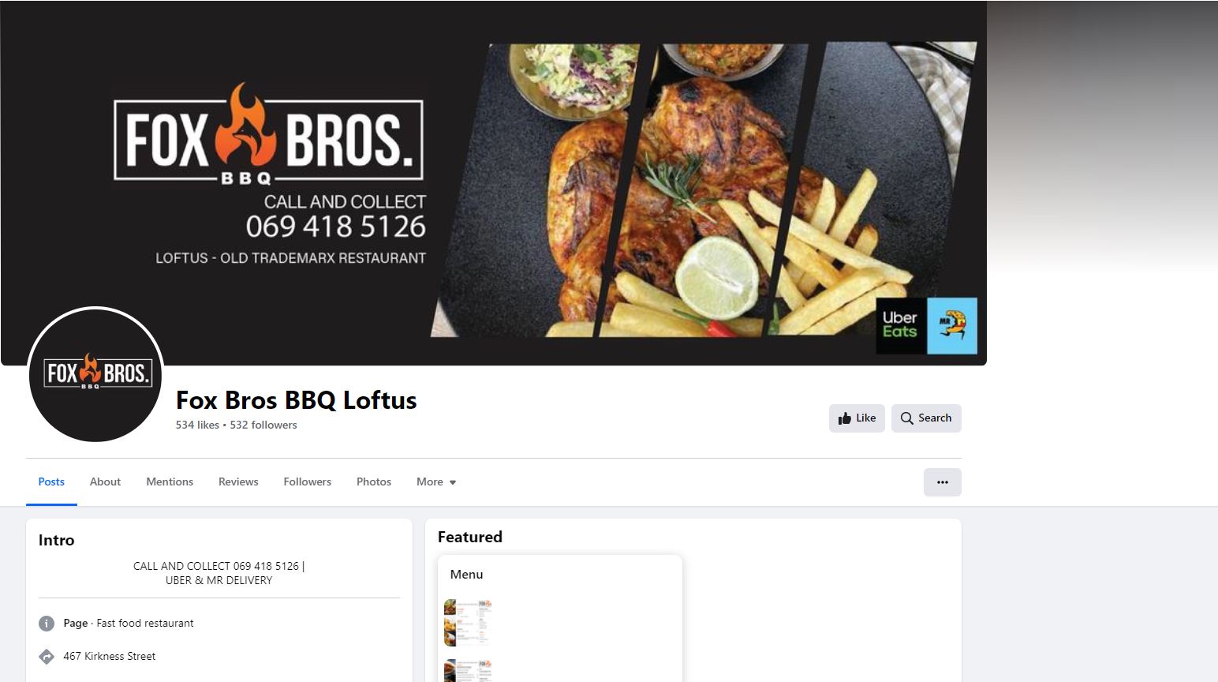Open the first Menu thumbnail image
Viewport: 1218px width, 682px height.
click(x=468, y=623)
